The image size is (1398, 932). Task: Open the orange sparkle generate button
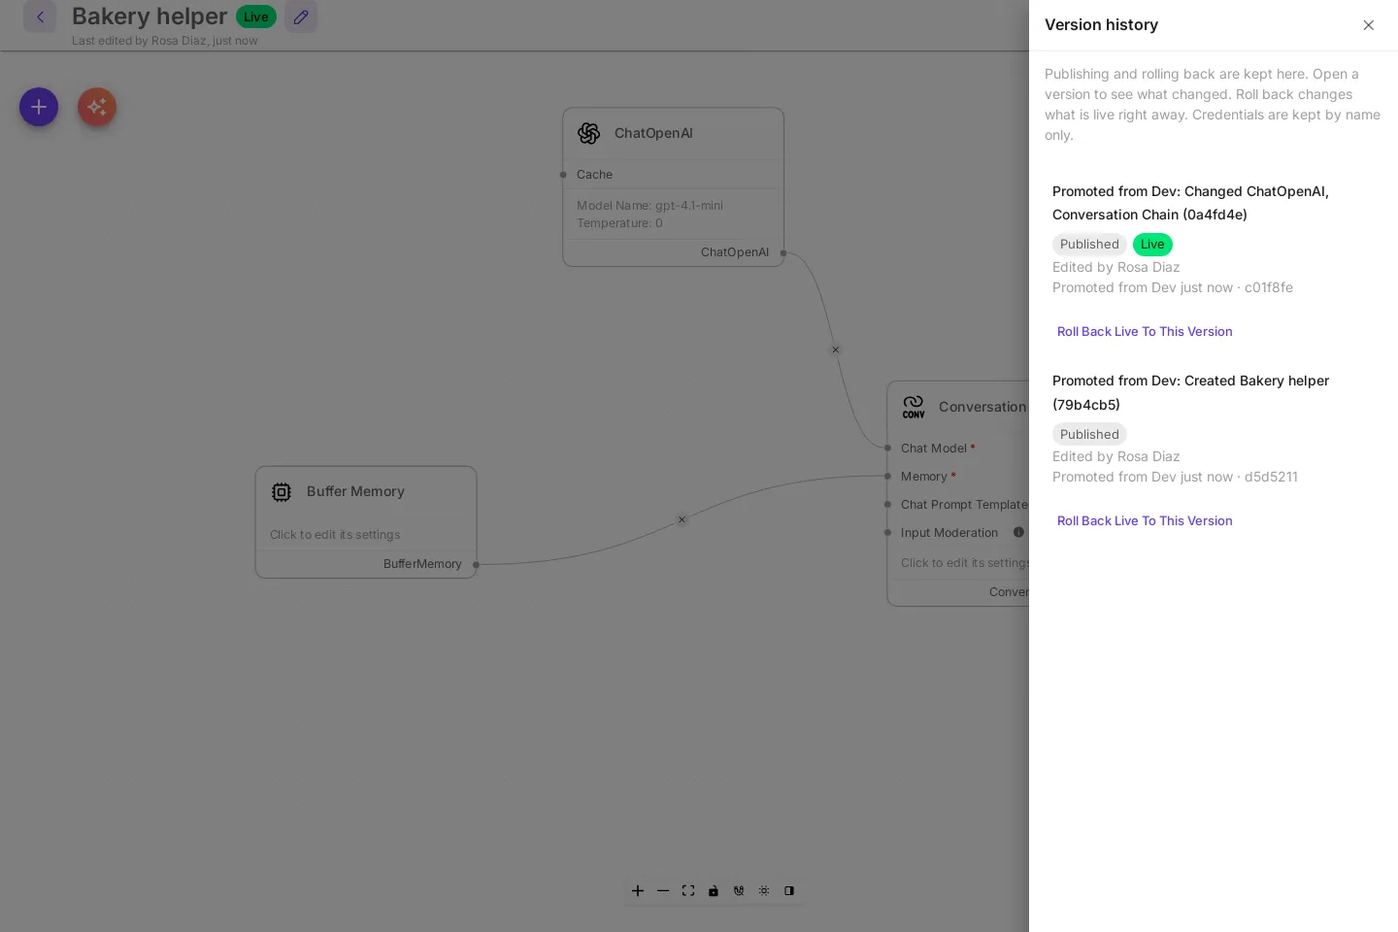97,107
